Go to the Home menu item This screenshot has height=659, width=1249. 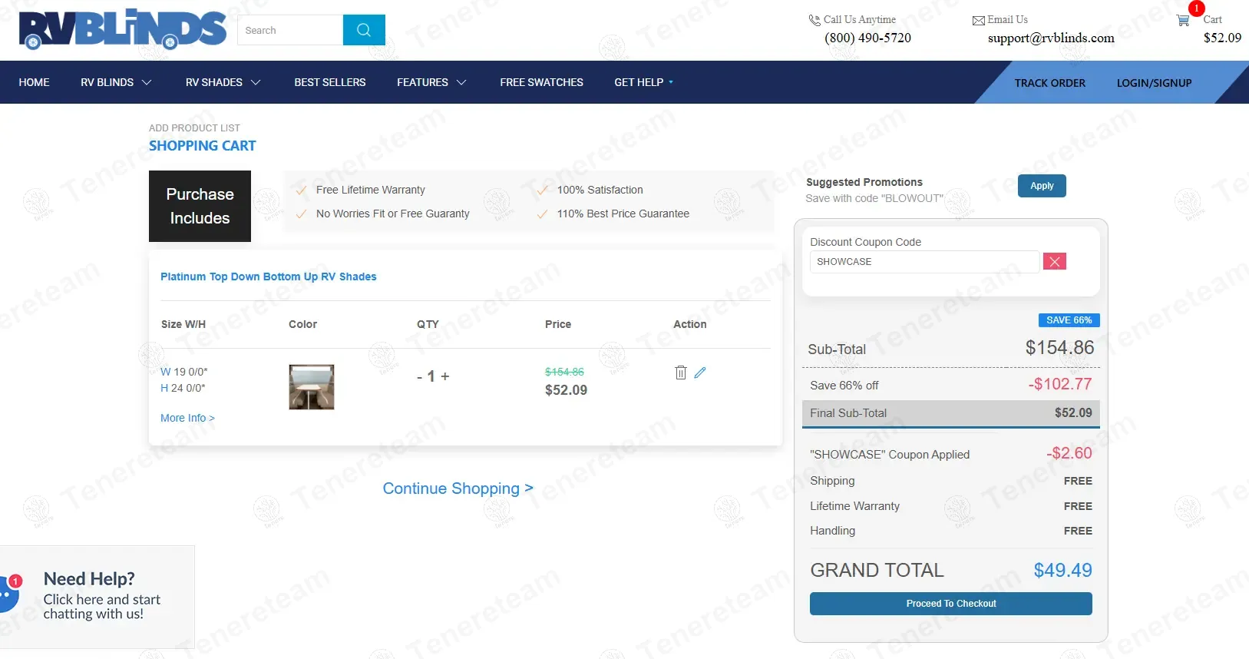coord(34,82)
